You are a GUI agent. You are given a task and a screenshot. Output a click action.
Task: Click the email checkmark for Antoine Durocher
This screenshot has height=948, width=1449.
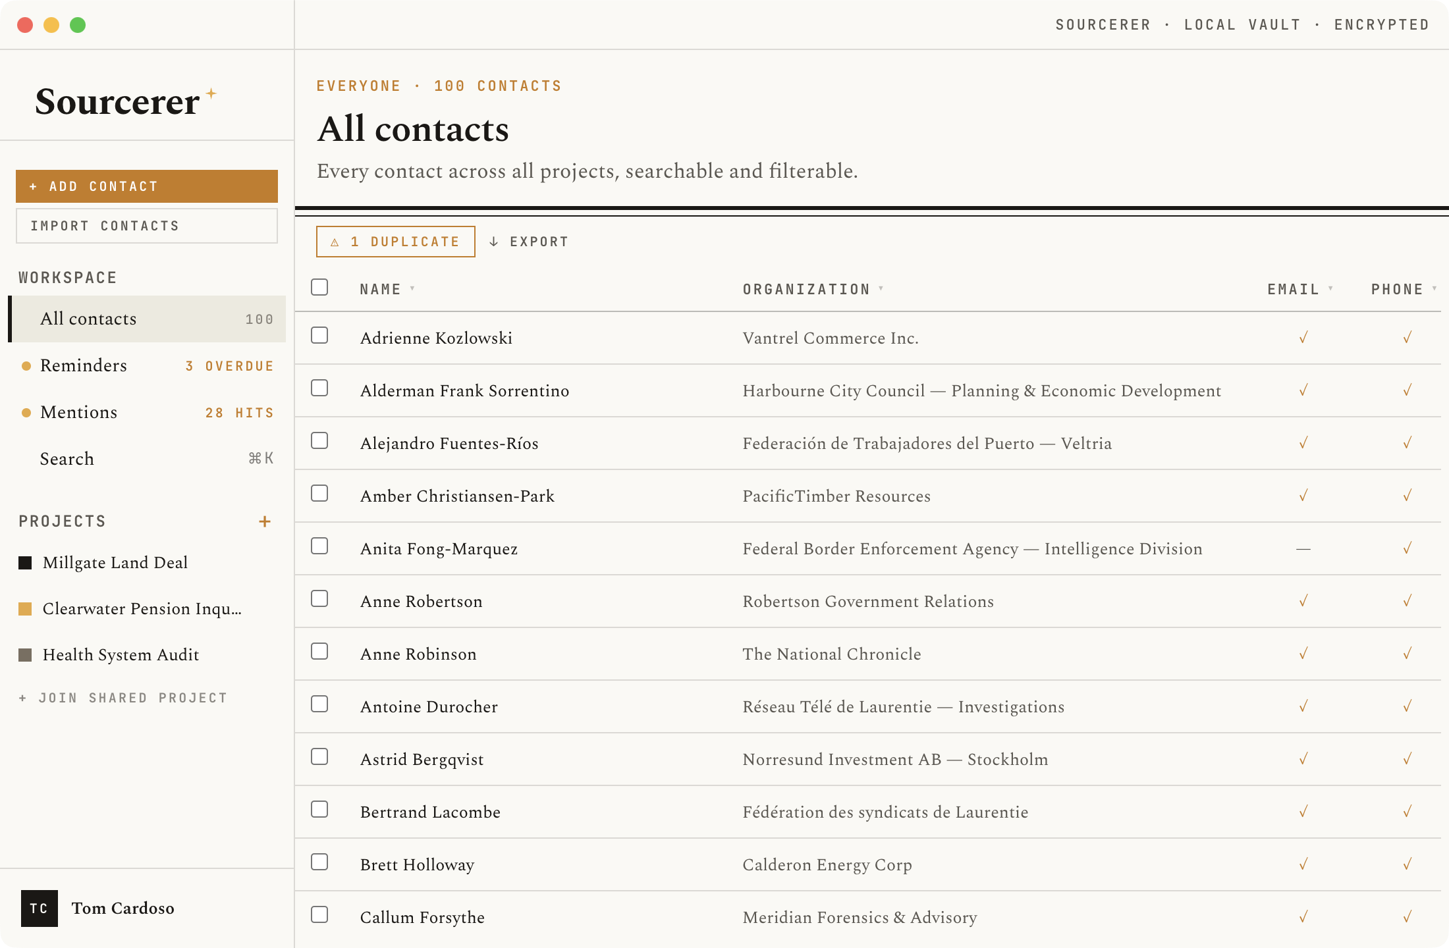pyautogui.click(x=1303, y=706)
